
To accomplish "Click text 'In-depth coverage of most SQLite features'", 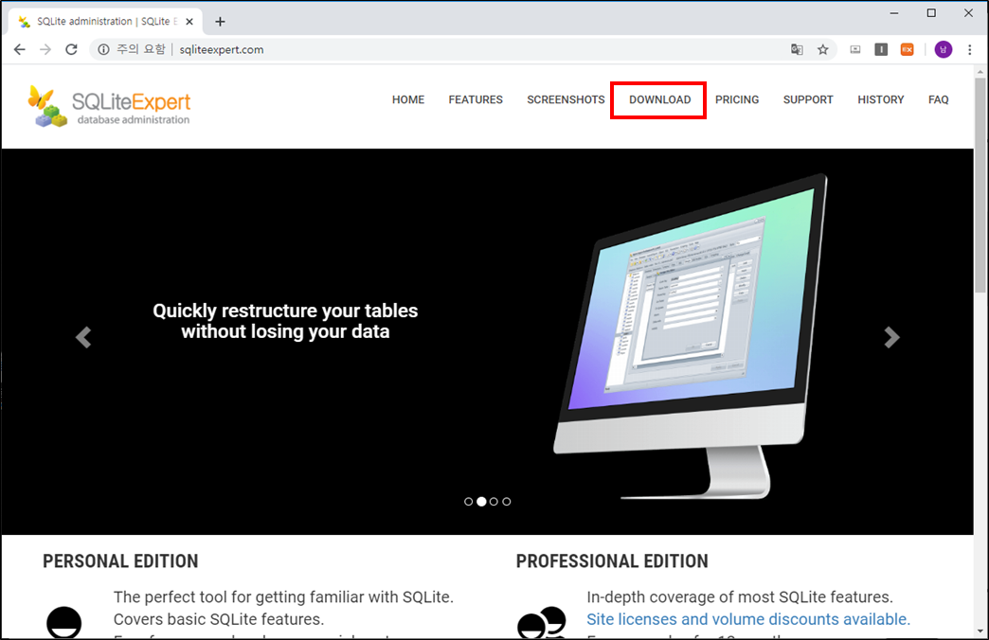I will pyautogui.click(x=739, y=596).
